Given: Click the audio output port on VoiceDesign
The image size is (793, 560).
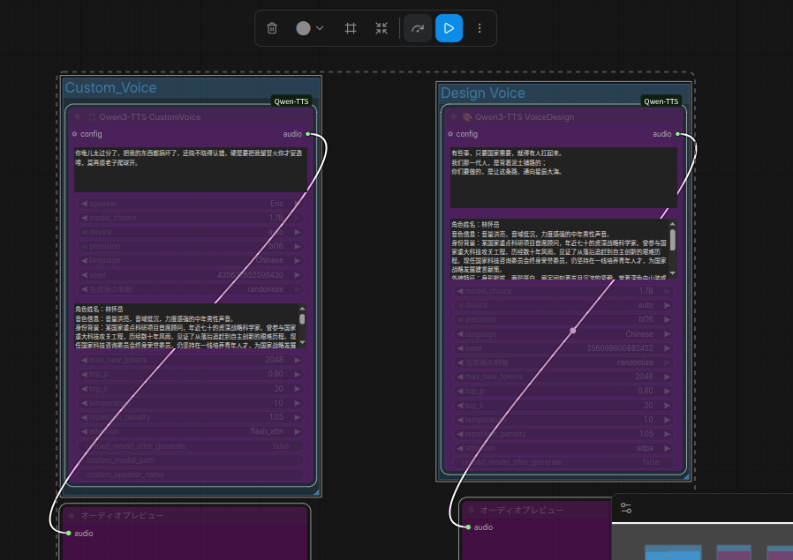Looking at the screenshot, I should click(x=677, y=134).
